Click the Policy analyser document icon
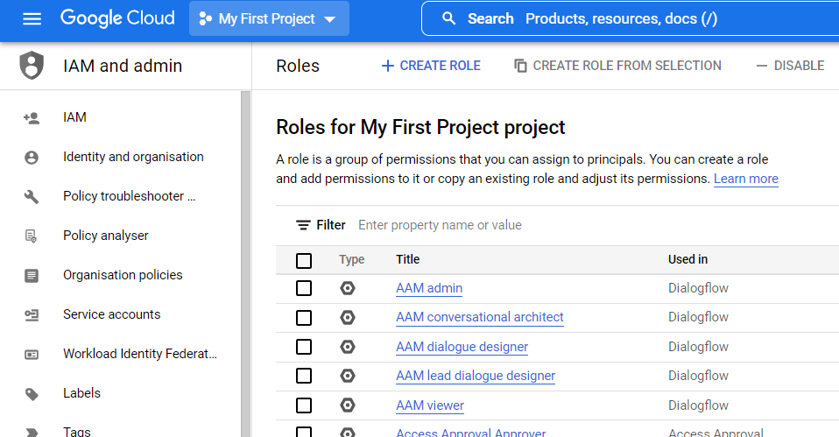 [32, 236]
